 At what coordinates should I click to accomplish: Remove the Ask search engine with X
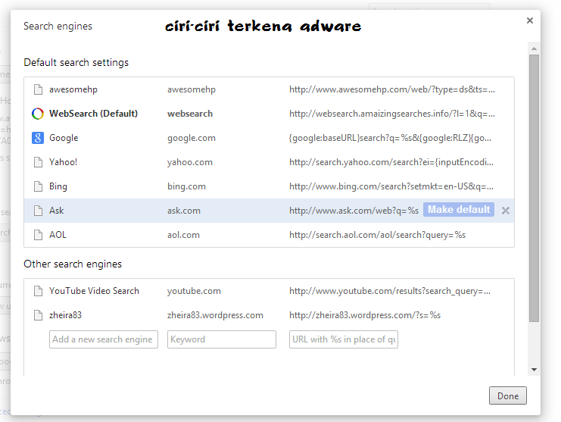(x=506, y=211)
